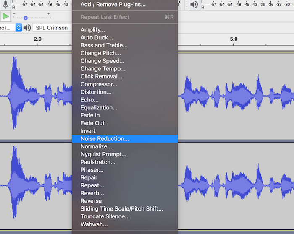The image size is (294, 234).
Task: Open Noise Reduction effect
Action: (125, 139)
